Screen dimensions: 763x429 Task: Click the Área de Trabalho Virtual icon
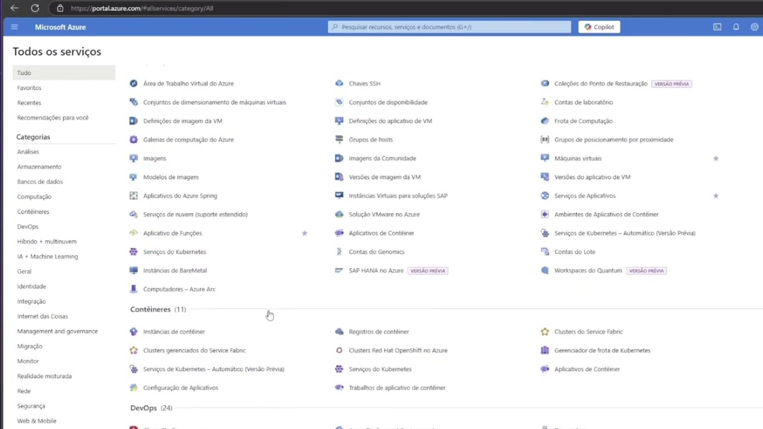134,83
